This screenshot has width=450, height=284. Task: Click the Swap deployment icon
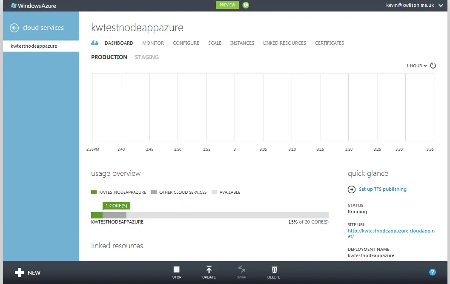[x=241, y=269]
